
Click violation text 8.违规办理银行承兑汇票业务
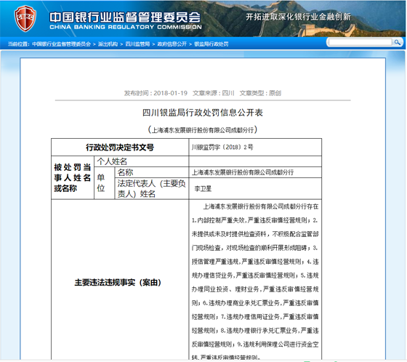[259, 331]
